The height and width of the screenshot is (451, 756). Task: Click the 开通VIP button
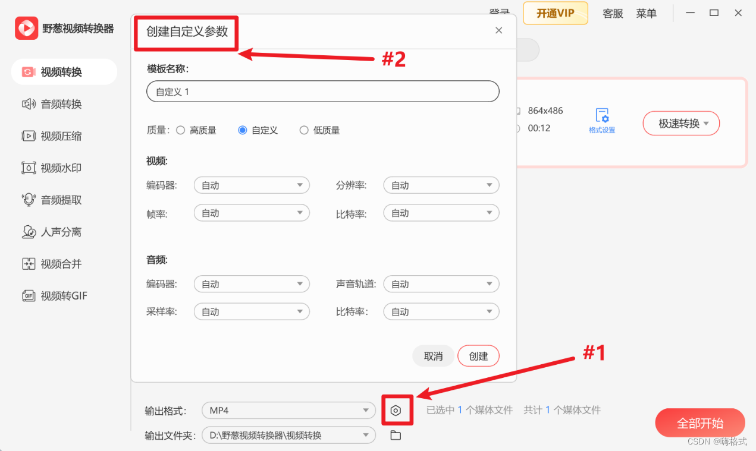[x=556, y=13]
